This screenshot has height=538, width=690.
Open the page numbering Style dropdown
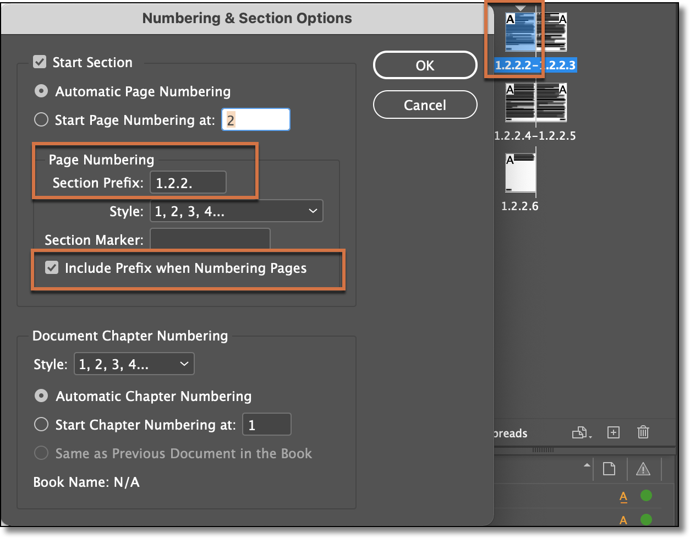(236, 211)
